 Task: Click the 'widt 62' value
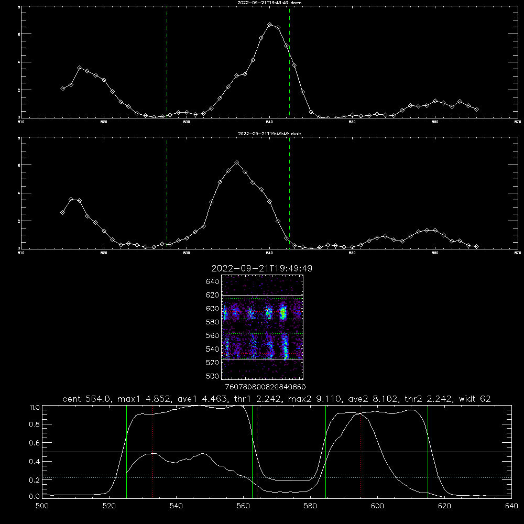point(475,399)
